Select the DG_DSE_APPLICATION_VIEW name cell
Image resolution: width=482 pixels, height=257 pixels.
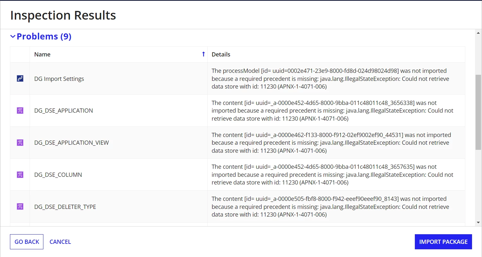[x=119, y=143]
